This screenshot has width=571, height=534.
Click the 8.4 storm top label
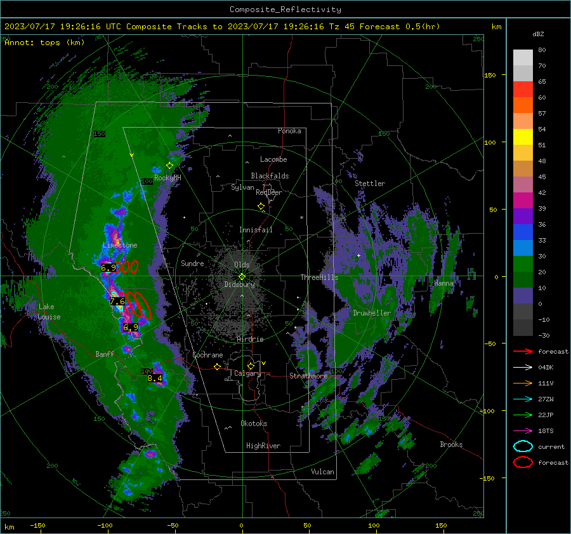[x=154, y=378]
